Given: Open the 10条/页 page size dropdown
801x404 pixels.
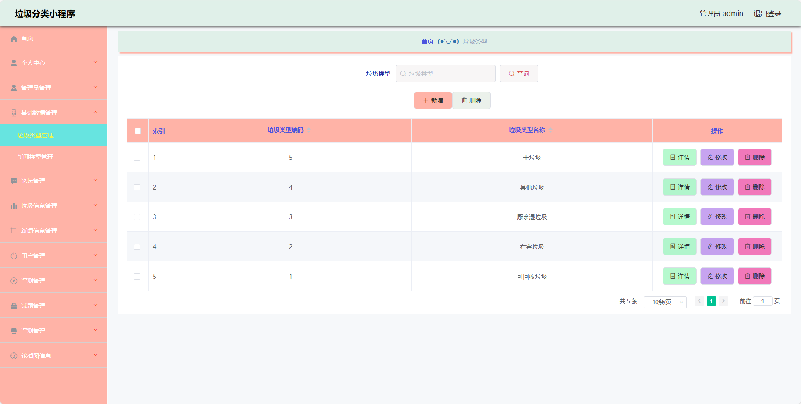Looking at the screenshot, I should click(x=665, y=302).
